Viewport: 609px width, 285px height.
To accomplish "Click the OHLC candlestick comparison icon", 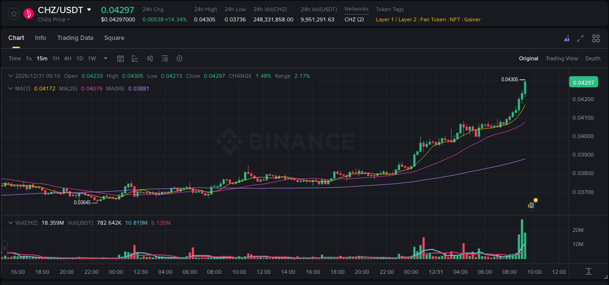I will 150,58.
